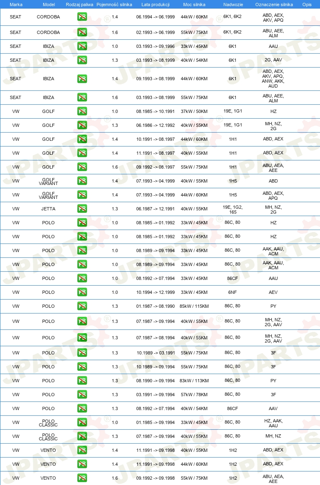This screenshot has width=320, height=485.
Task: Click the Marka column header
Action: tap(16, 5)
